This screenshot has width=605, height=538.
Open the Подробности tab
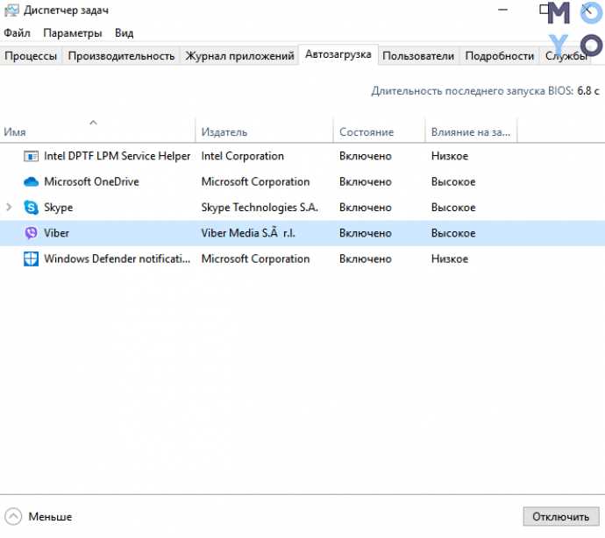coord(499,56)
